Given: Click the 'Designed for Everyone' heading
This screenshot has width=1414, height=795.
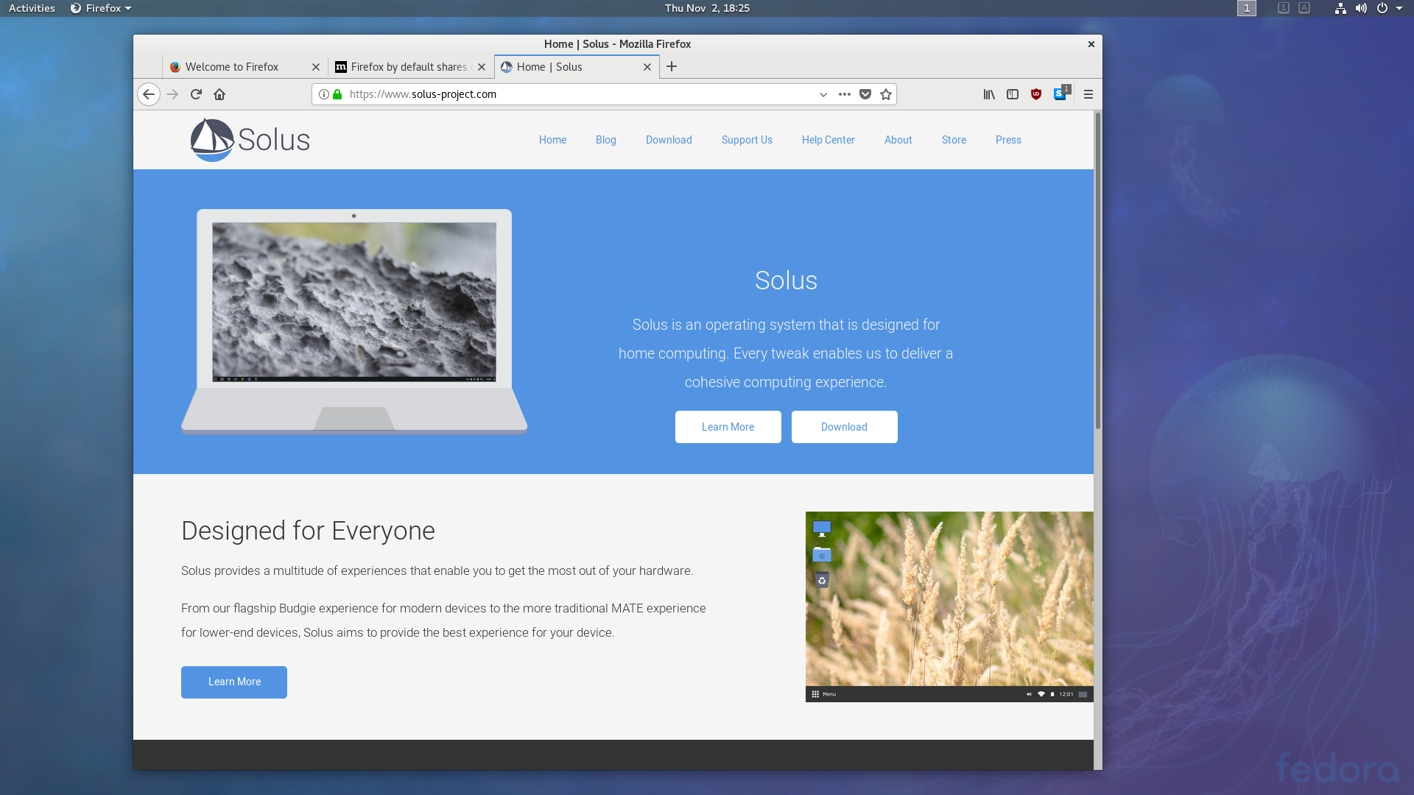Looking at the screenshot, I should 308,531.
